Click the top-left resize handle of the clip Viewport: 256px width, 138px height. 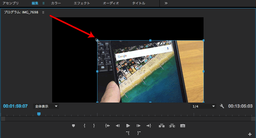pyautogui.click(x=97, y=40)
